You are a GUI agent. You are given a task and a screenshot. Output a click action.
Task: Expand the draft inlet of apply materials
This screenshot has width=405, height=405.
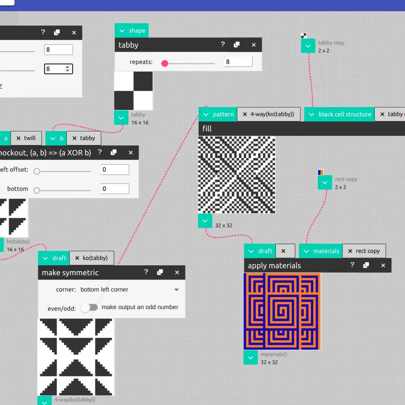pos(260,251)
